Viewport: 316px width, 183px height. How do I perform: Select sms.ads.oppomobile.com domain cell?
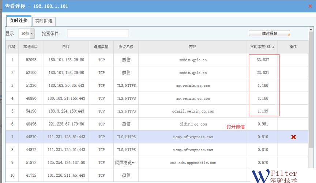193,163
